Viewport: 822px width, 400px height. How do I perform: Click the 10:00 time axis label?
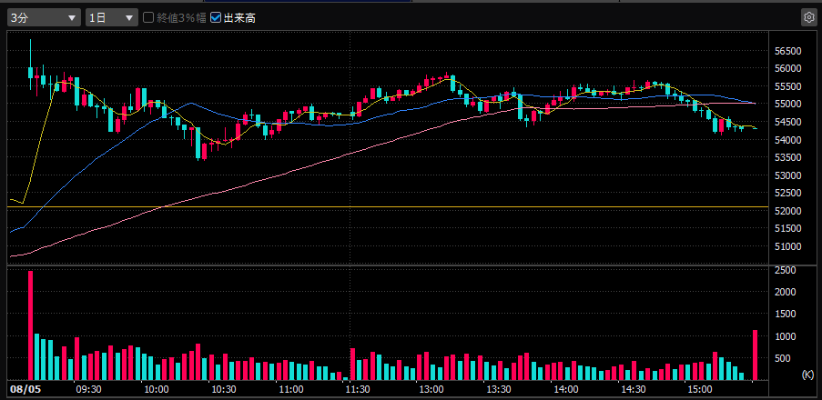[x=157, y=390]
